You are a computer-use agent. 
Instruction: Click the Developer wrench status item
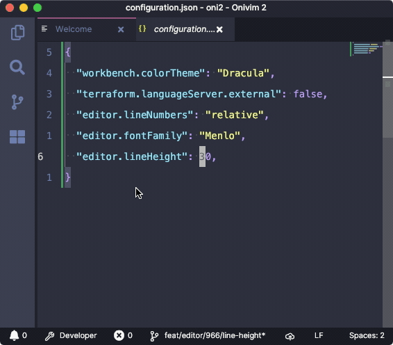click(x=71, y=336)
